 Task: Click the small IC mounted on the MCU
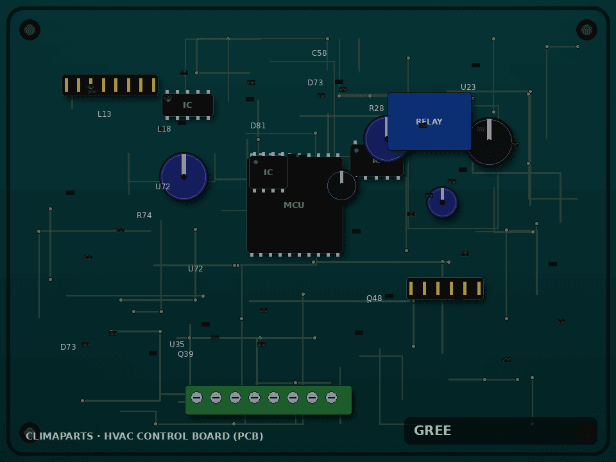pyautogui.click(x=268, y=172)
